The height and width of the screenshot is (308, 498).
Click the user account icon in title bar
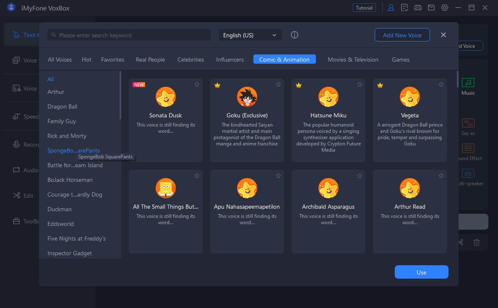tap(391, 8)
